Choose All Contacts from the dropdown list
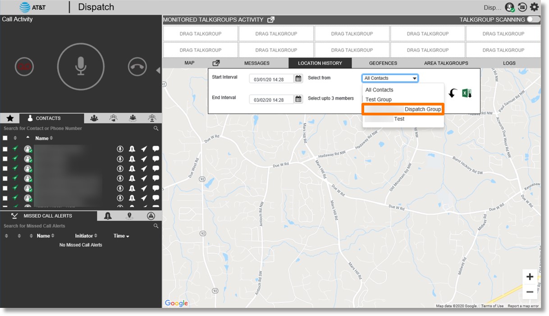This screenshot has width=549, height=316. click(379, 90)
